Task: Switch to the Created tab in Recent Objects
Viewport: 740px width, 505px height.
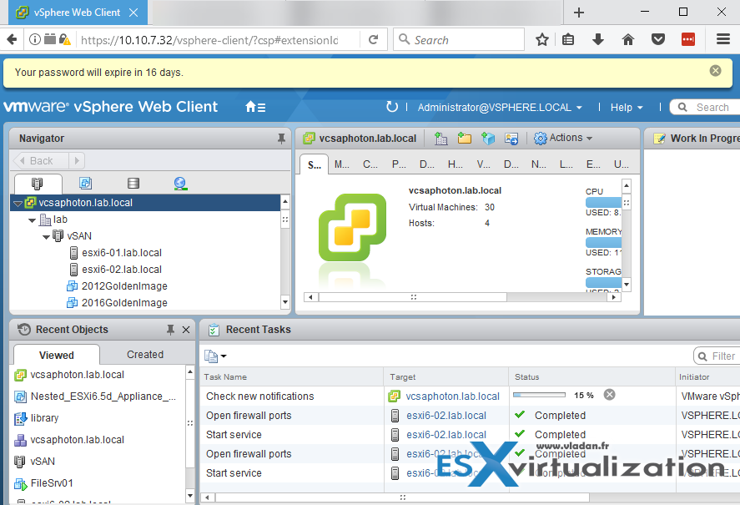Action: click(145, 354)
